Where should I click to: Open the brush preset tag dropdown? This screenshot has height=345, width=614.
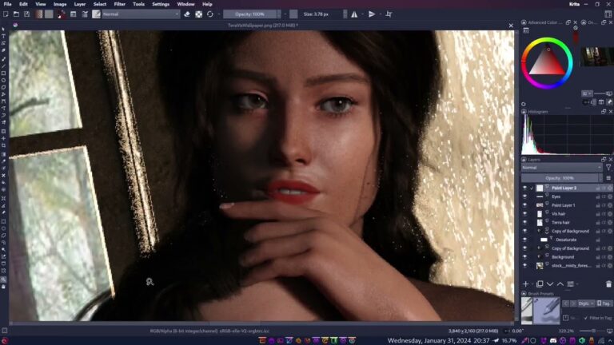pos(586,303)
